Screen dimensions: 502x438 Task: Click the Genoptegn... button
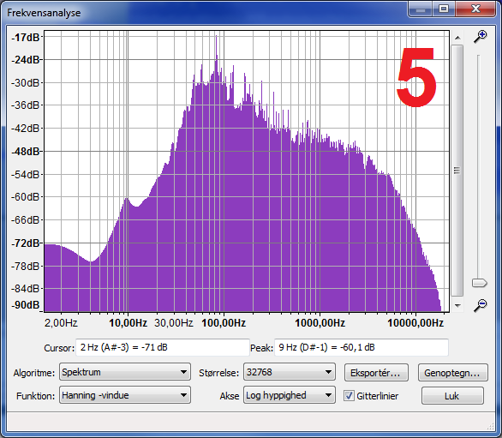(452, 373)
